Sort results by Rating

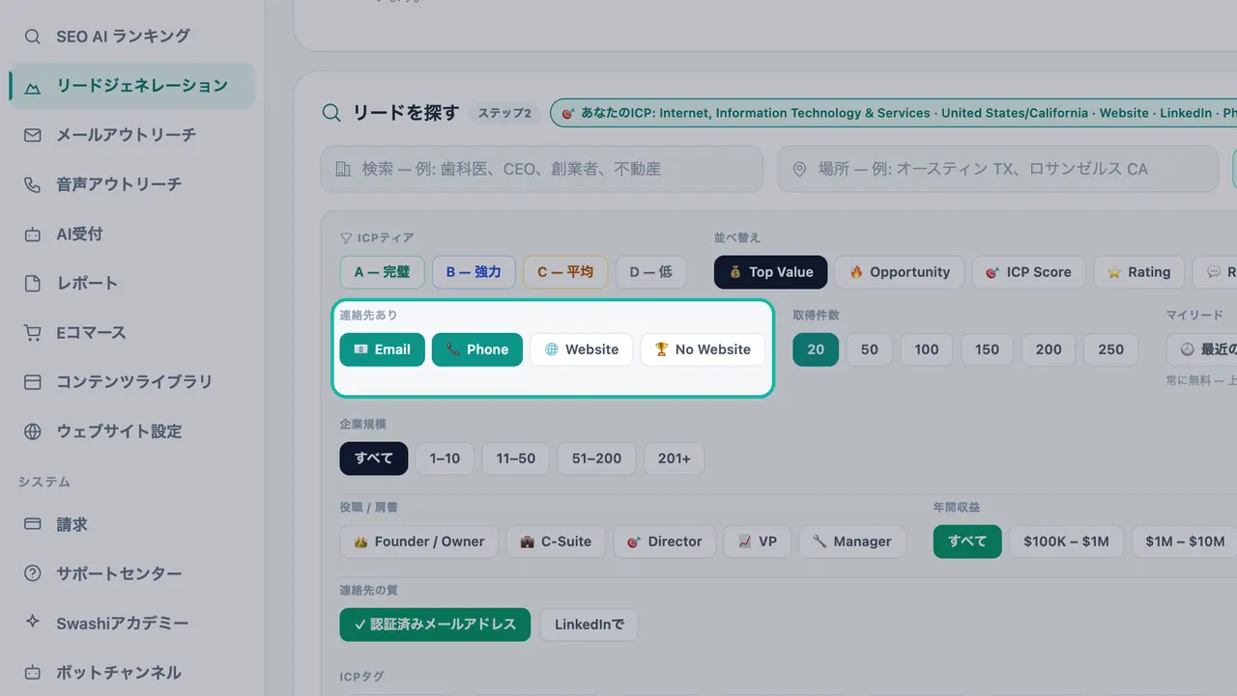pyautogui.click(x=1138, y=272)
